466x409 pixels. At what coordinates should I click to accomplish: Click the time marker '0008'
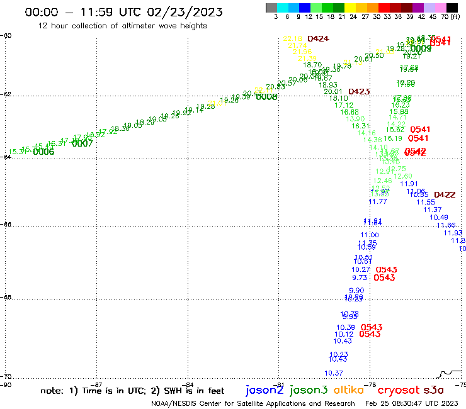[266, 97]
